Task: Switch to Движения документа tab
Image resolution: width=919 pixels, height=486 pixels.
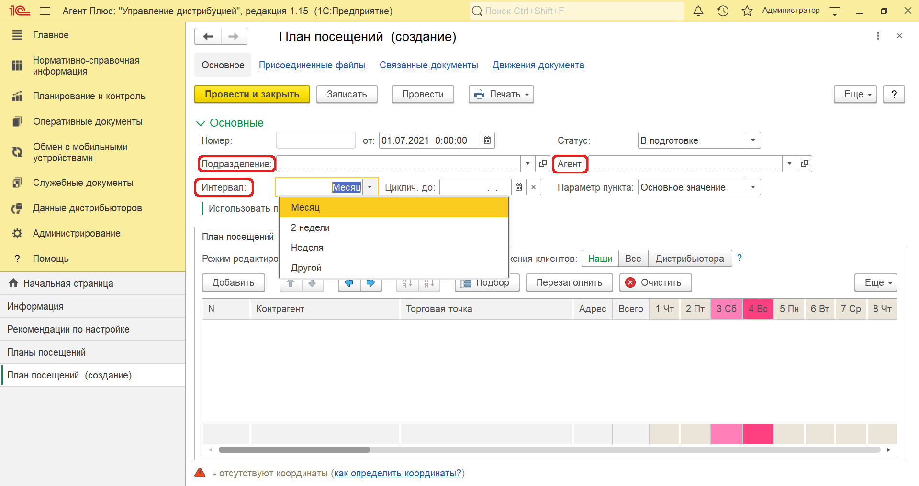Action: [x=538, y=65]
